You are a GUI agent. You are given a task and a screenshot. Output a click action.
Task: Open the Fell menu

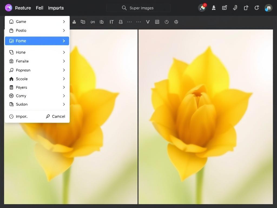[x=39, y=8]
